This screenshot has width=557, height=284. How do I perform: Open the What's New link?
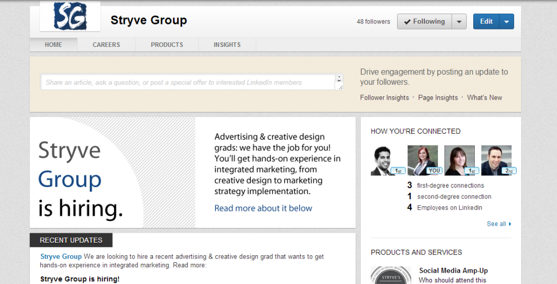click(485, 98)
